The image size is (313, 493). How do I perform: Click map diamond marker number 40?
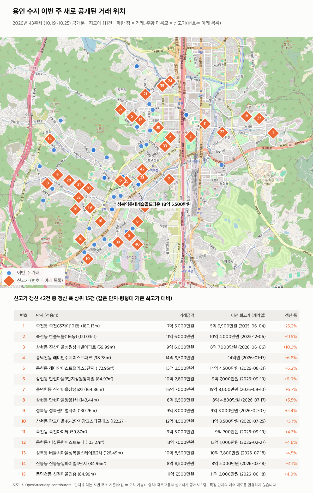[137, 244]
